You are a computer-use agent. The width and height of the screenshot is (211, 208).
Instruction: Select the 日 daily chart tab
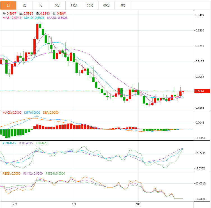click(8, 5)
